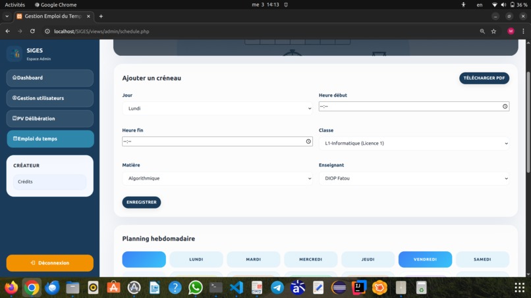Open the Files manager dock icon
531x298 pixels.
[x=72, y=288]
